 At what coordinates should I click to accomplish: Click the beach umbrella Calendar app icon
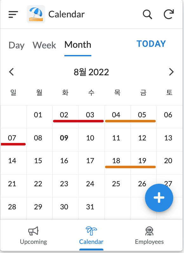(x=36, y=14)
